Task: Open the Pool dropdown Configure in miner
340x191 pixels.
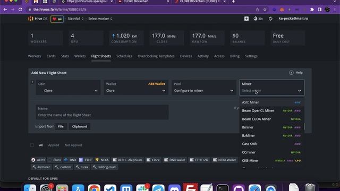Action: (204, 88)
